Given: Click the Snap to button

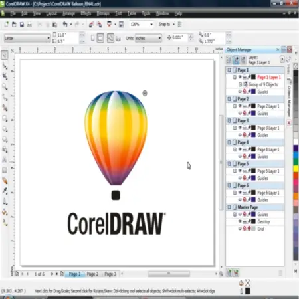Looking at the screenshot, I should [164, 24].
